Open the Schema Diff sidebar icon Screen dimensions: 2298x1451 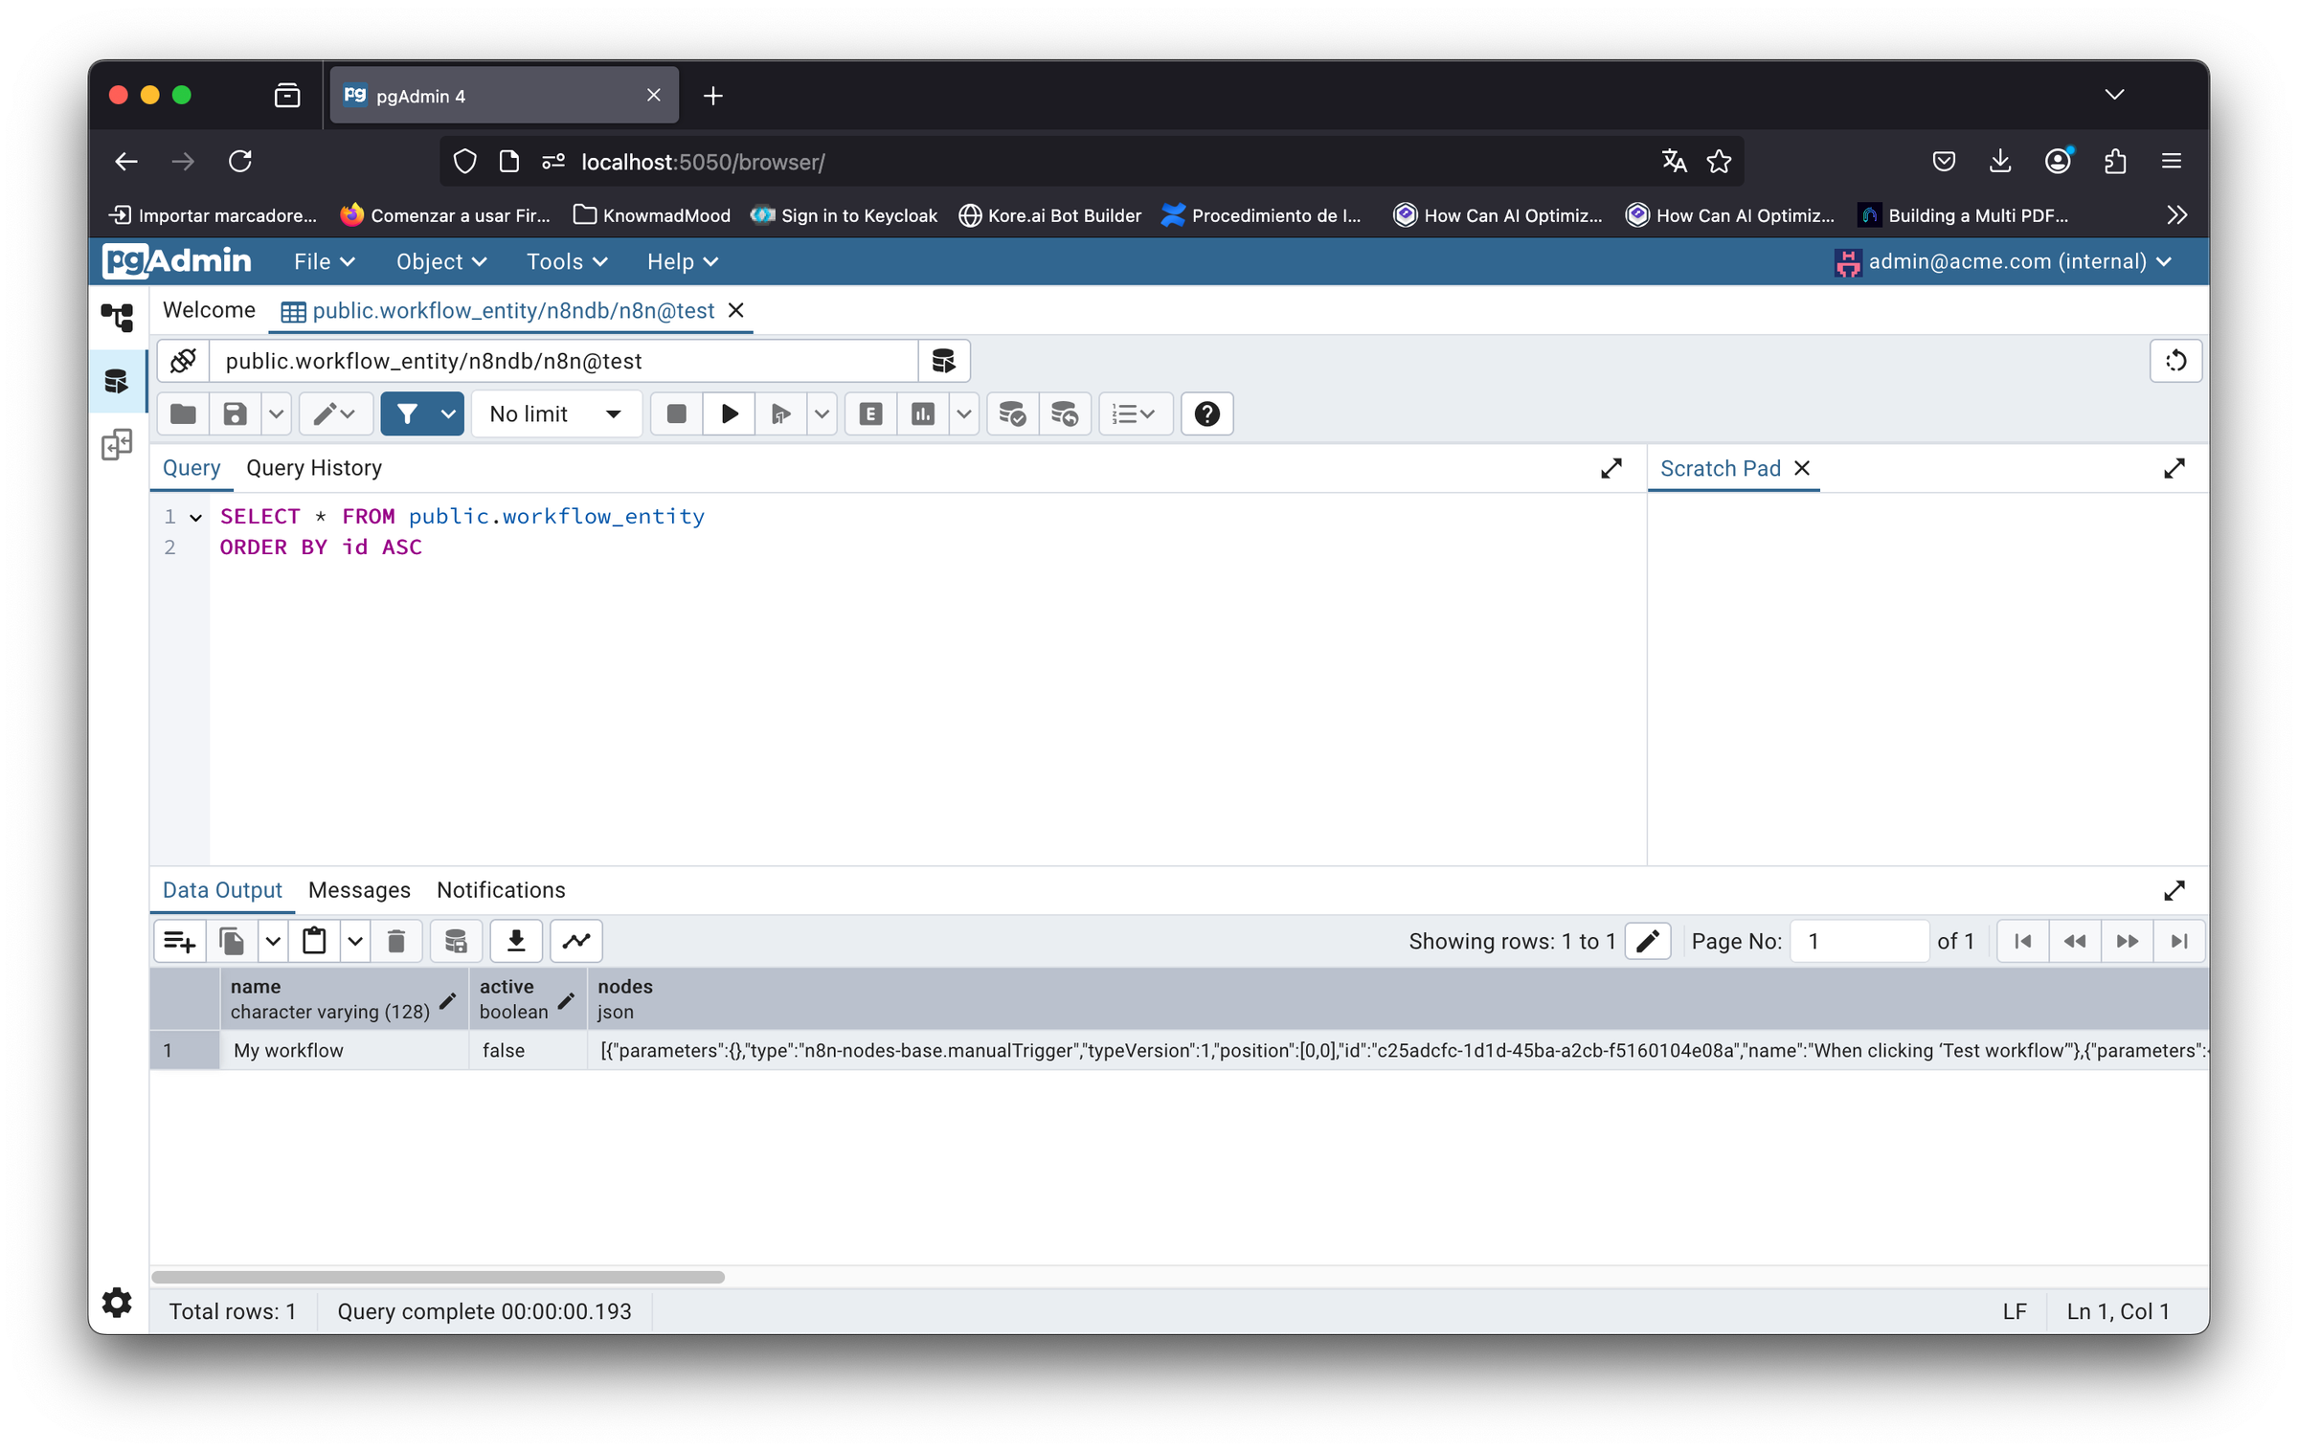click(117, 445)
